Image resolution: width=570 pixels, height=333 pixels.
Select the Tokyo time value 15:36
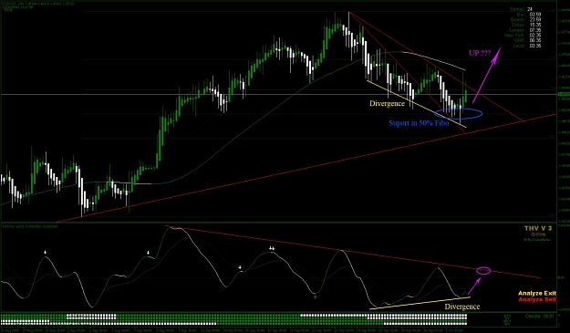(535, 25)
